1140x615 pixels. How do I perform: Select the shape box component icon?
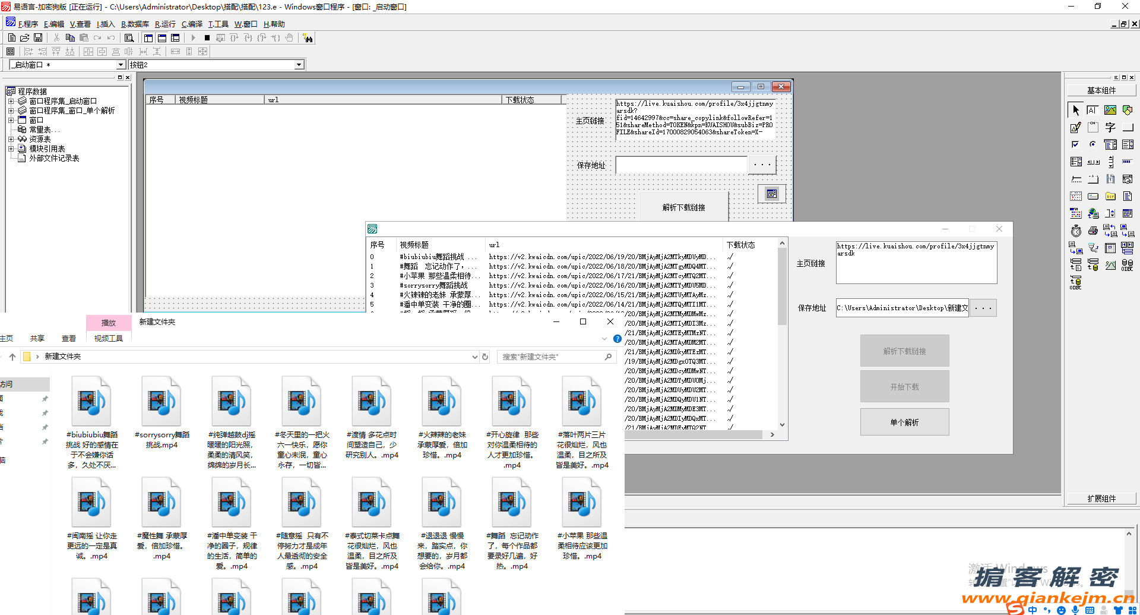[1128, 110]
